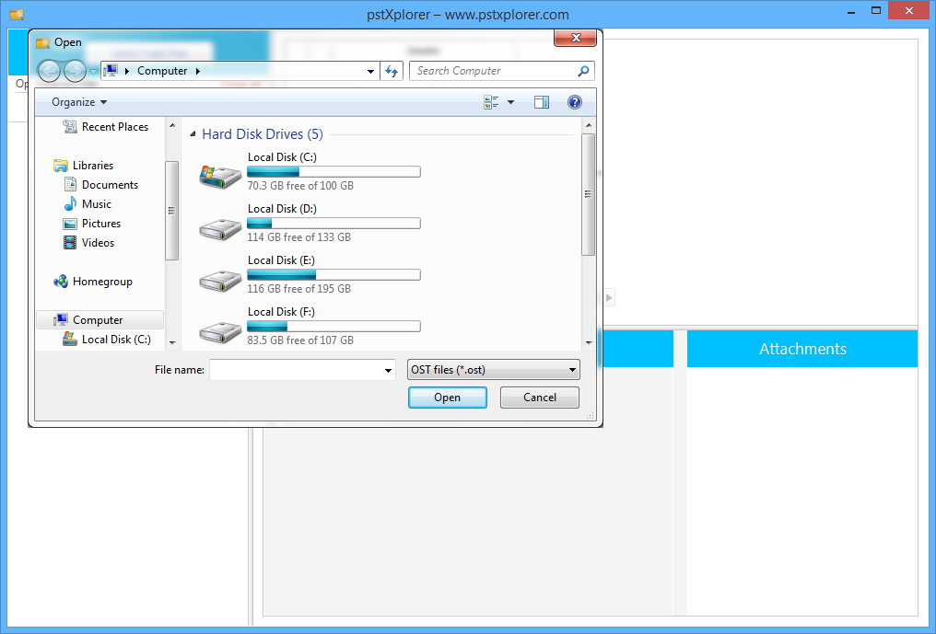Click the Back navigation arrow in Open dialog

point(49,71)
